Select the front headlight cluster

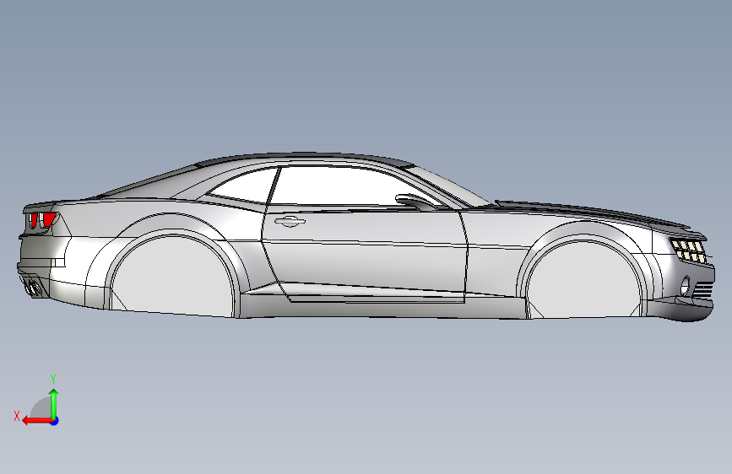[x=689, y=250]
